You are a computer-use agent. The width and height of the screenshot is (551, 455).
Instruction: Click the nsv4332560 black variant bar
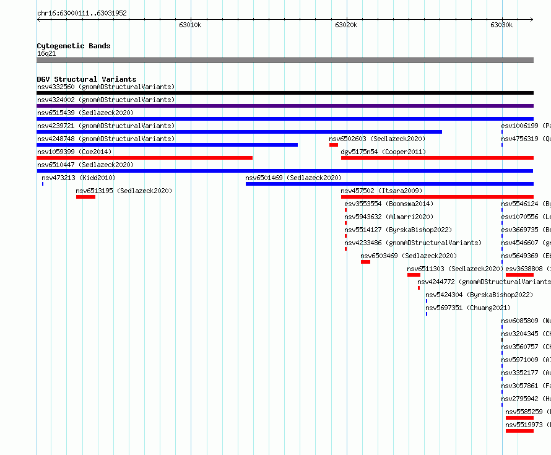[x=285, y=93]
